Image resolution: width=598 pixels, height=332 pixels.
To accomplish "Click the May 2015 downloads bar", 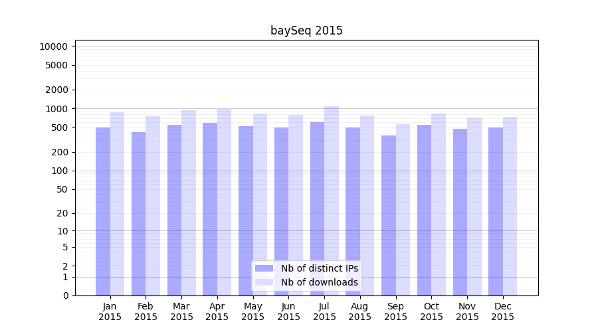I will [260, 205].
